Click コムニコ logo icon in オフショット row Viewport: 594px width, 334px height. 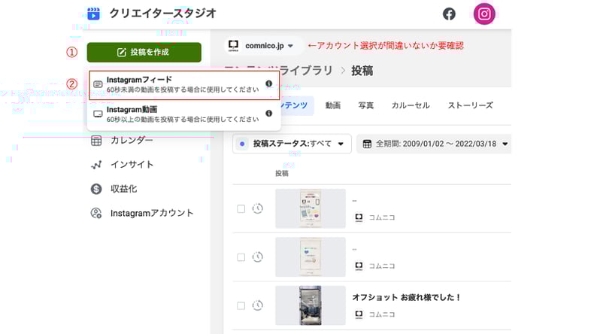tap(359, 314)
